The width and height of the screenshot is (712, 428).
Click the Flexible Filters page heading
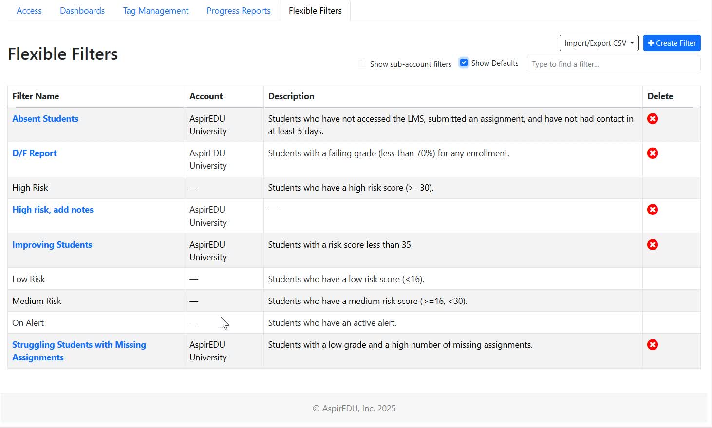click(63, 54)
